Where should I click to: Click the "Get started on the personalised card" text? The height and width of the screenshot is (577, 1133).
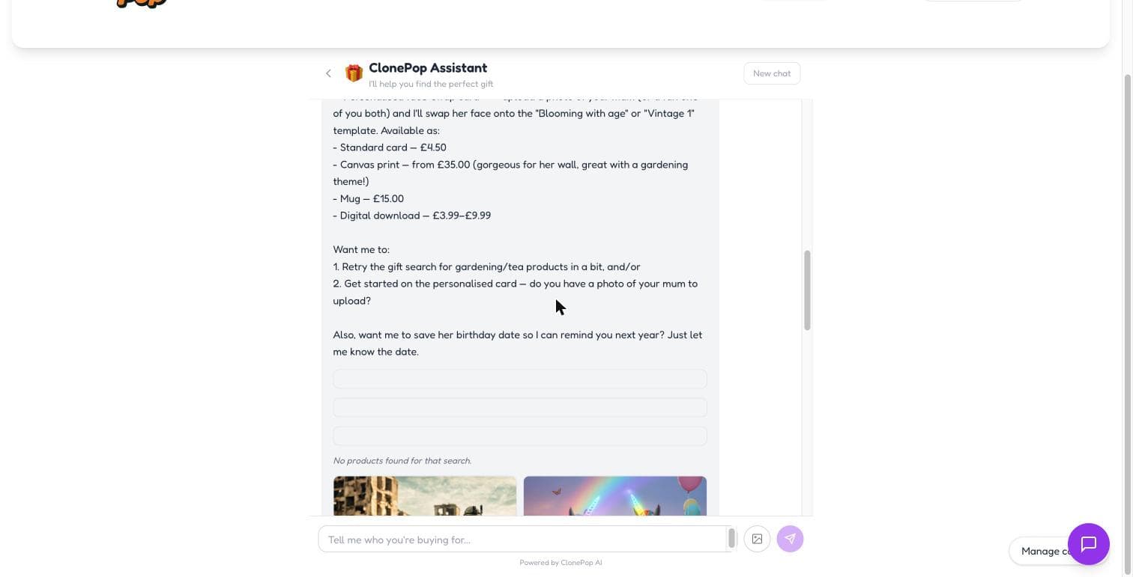coord(516,292)
